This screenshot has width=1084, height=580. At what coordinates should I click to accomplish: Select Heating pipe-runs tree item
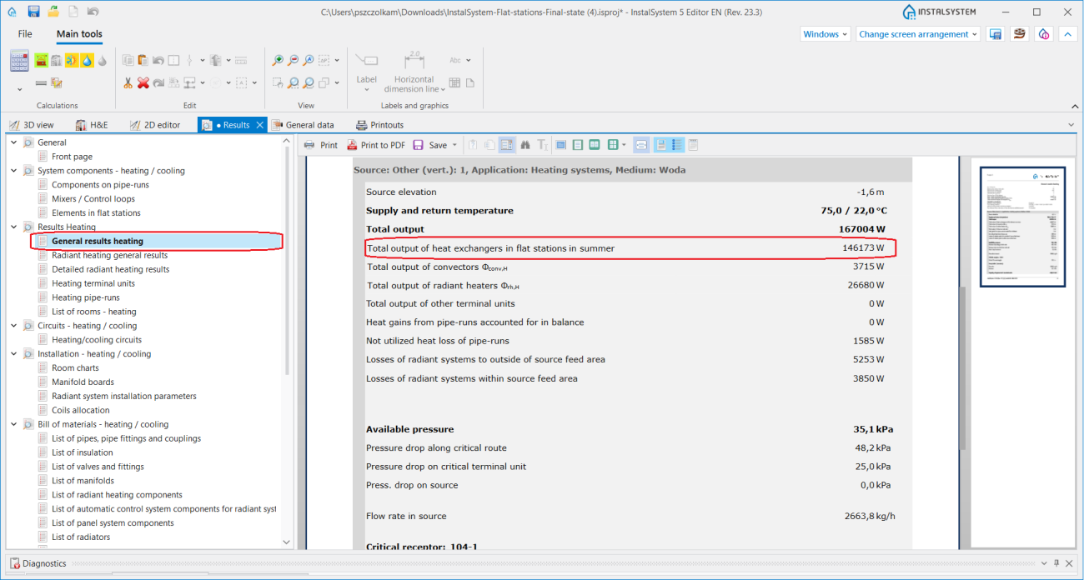pyautogui.click(x=85, y=297)
